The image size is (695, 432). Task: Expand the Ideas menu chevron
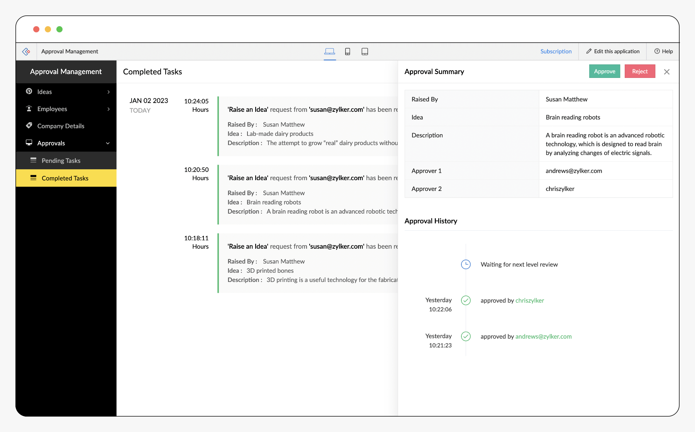[108, 92]
